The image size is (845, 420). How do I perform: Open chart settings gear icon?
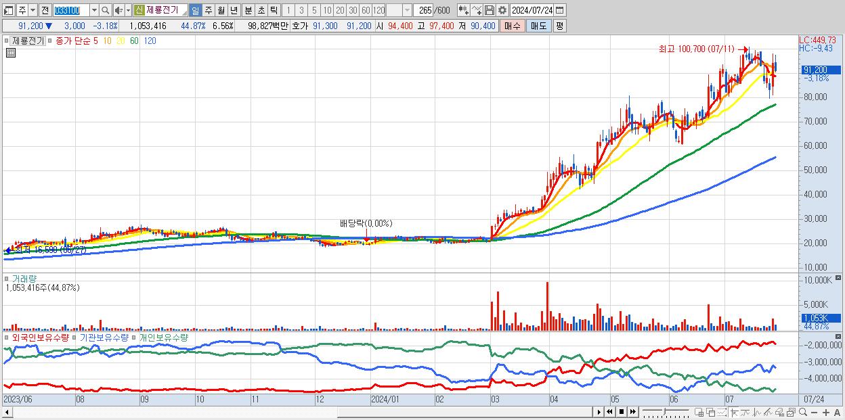(x=502, y=10)
